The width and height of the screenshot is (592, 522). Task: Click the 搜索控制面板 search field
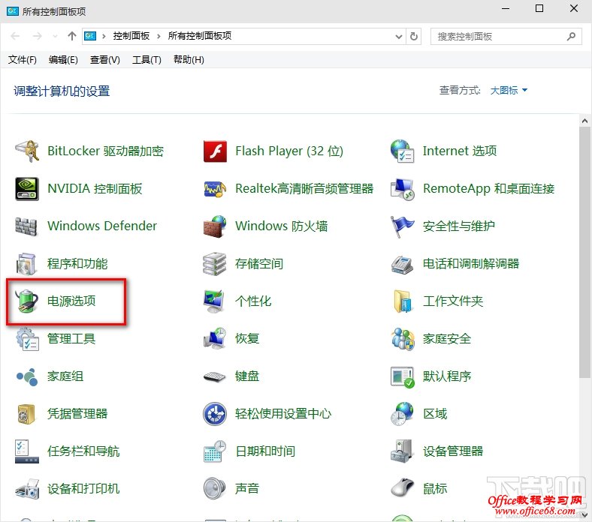[506, 37]
